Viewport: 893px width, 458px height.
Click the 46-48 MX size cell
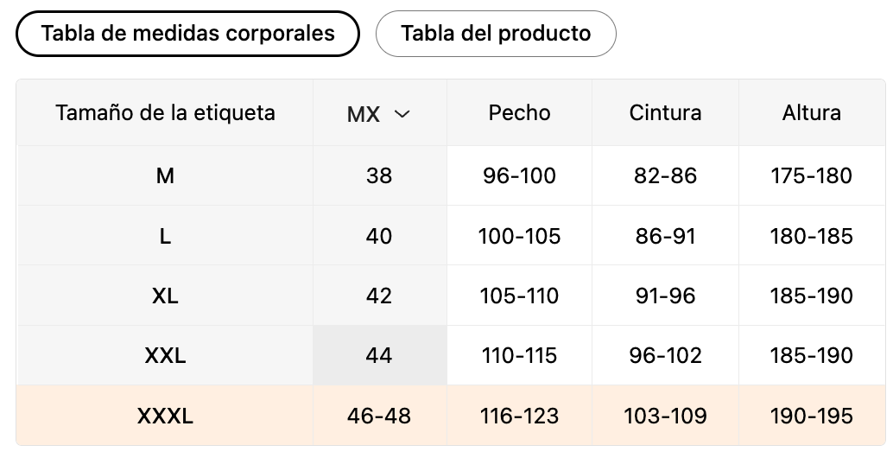(x=379, y=416)
